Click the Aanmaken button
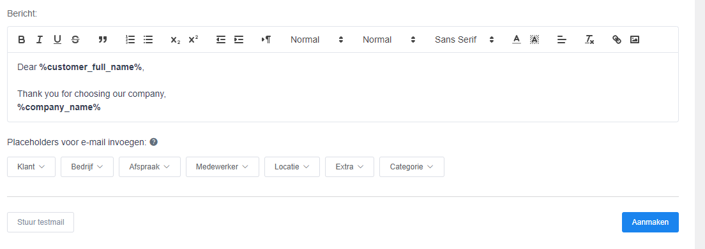The width and height of the screenshot is (705, 249). click(650, 222)
